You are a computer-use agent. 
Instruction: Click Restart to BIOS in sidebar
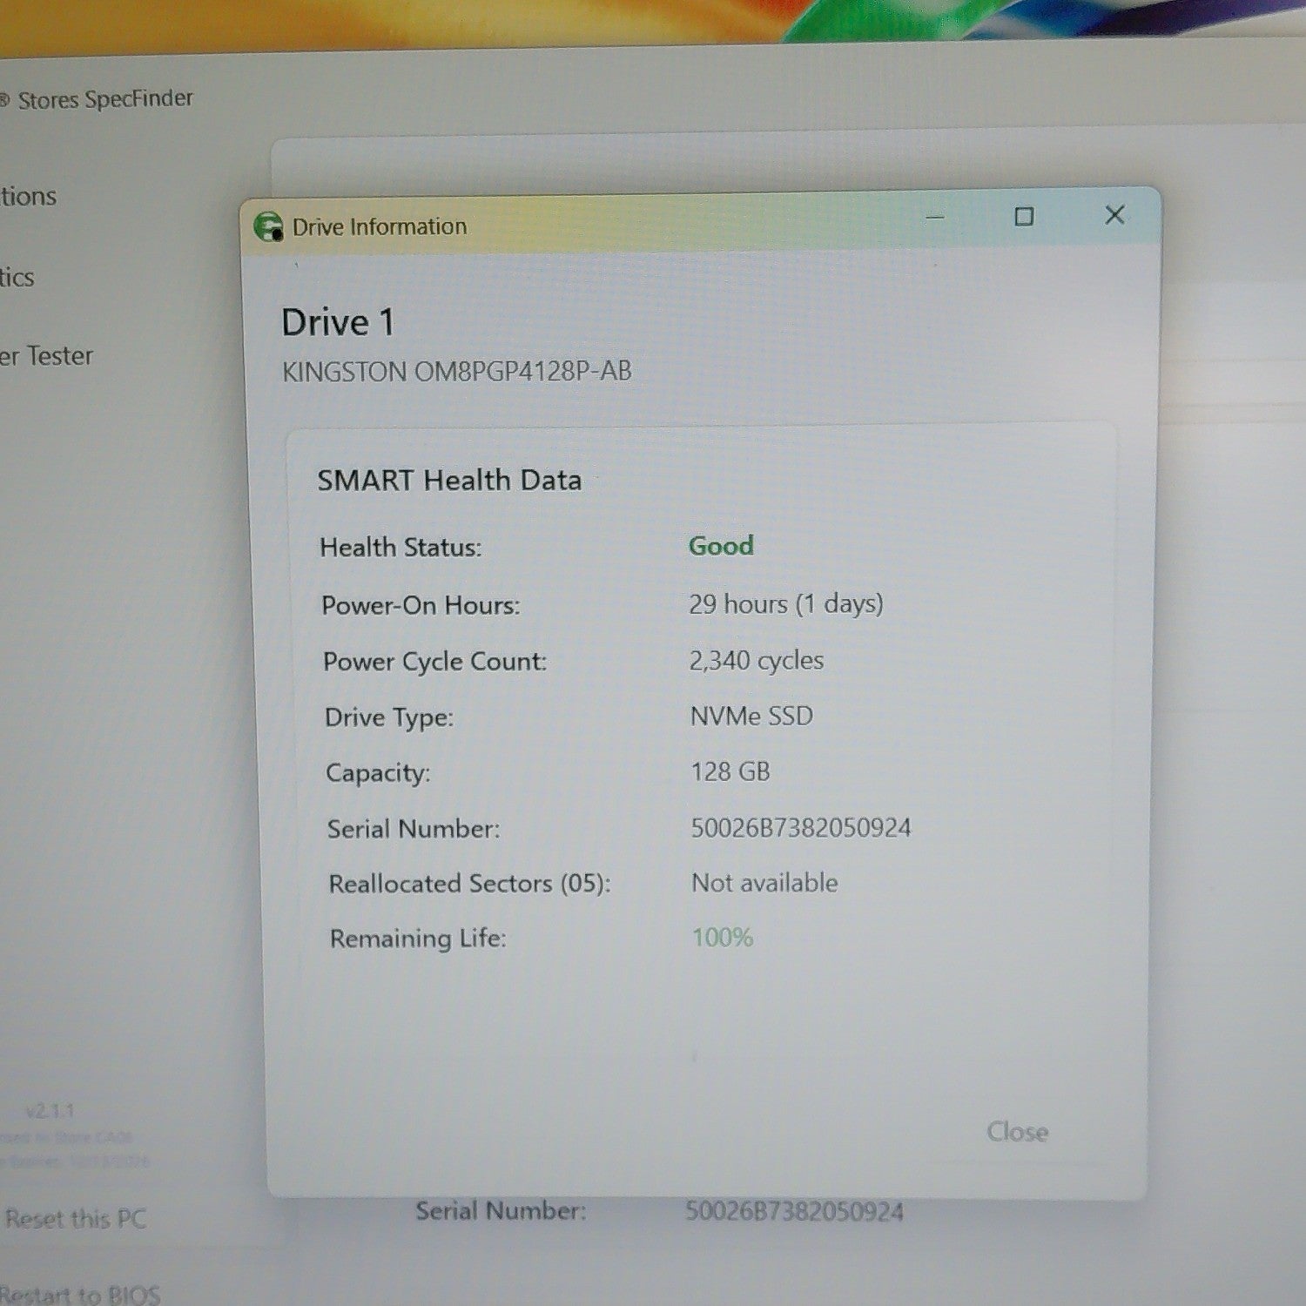80,1295
